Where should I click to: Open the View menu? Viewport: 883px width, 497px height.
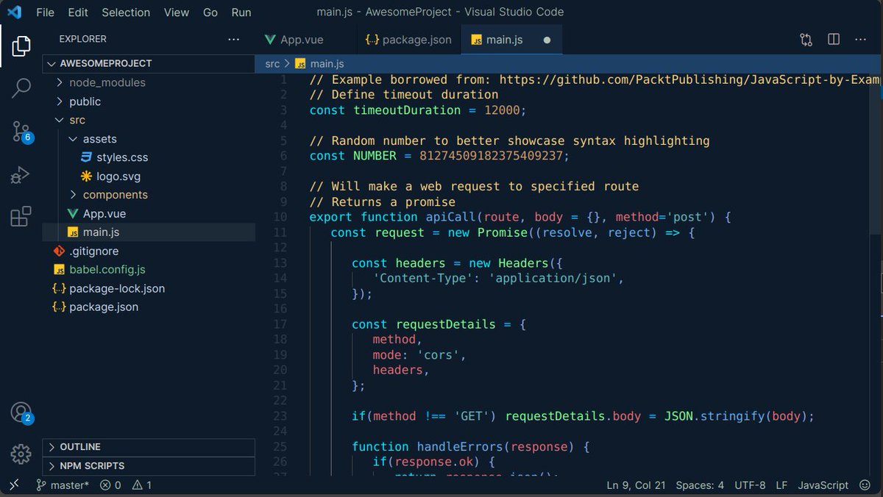[177, 12]
